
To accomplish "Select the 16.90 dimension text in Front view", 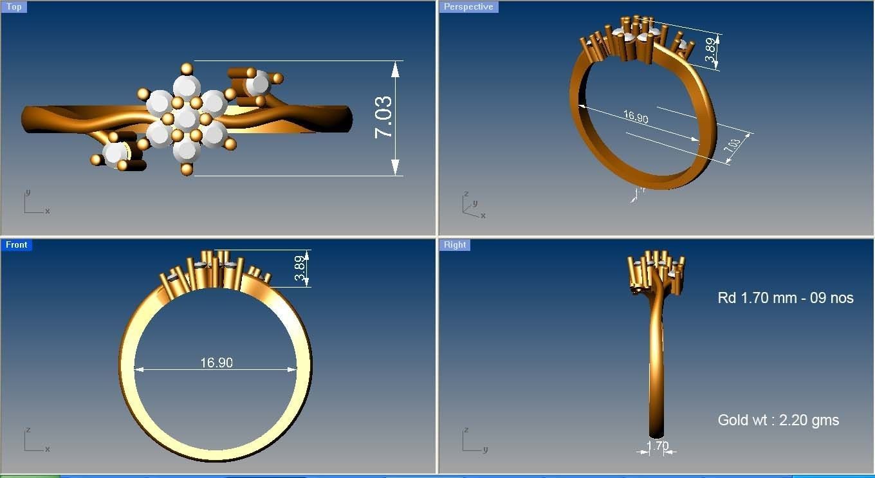I will (x=217, y=363).
